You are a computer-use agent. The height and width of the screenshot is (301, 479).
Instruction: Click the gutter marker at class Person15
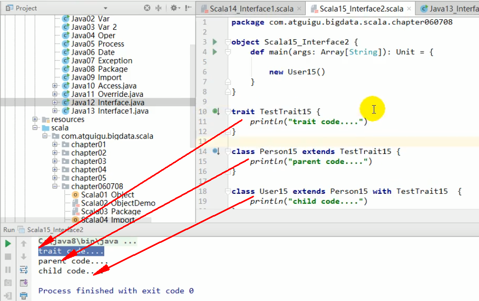[x=216, y=151]
